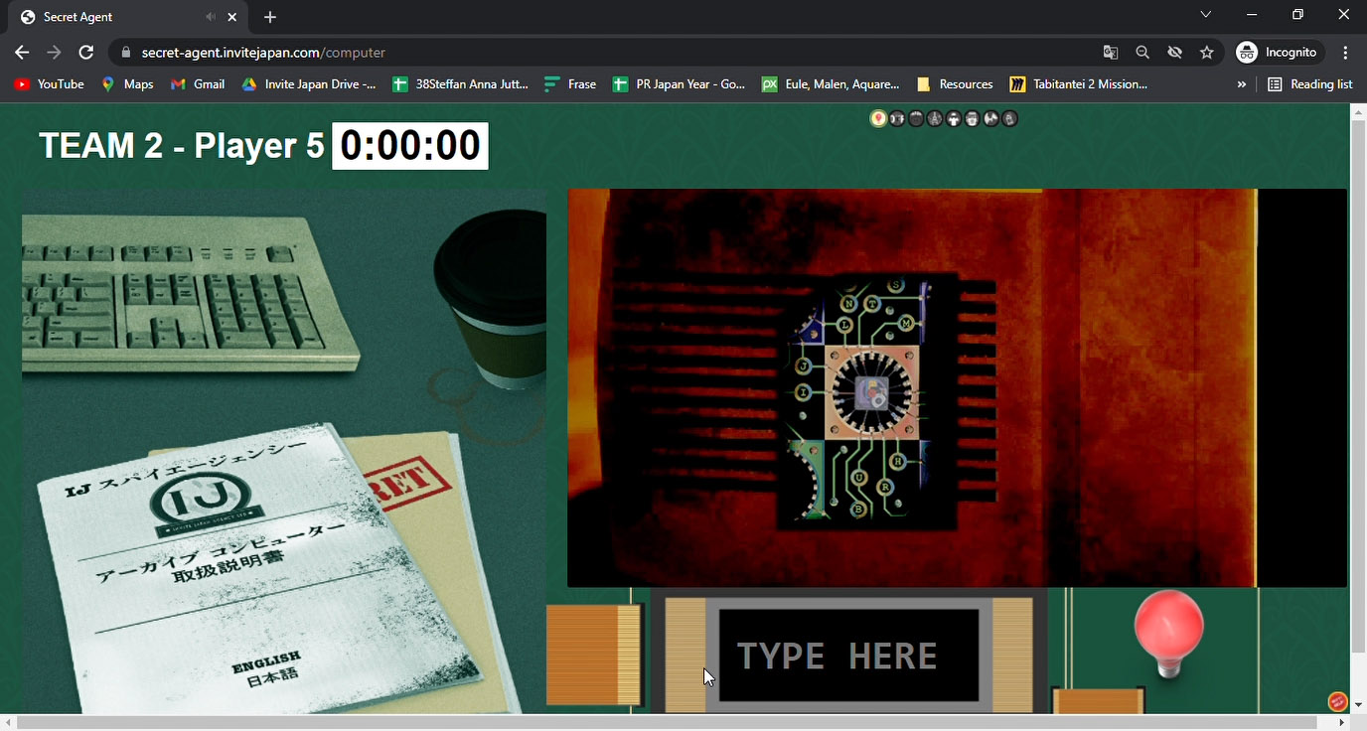
Task: Click the central chip inside the ring
Action: pos(871,393)
